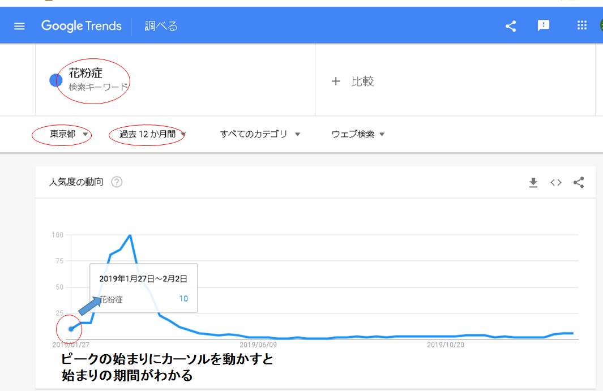This screenshot has width=603, height=391.
Task: Open the Google apps grid
Action: 582,25
